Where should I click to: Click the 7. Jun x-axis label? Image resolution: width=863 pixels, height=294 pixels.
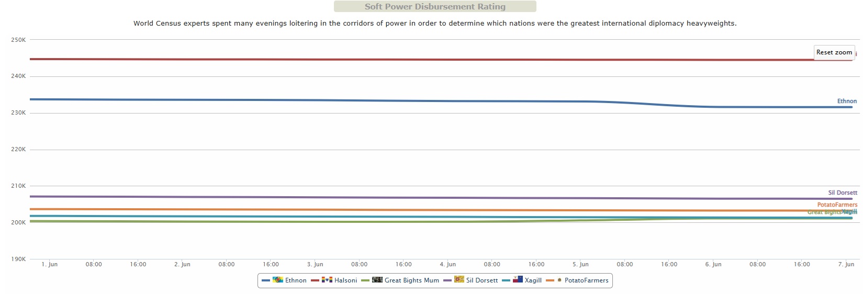(x=846, y=265)
